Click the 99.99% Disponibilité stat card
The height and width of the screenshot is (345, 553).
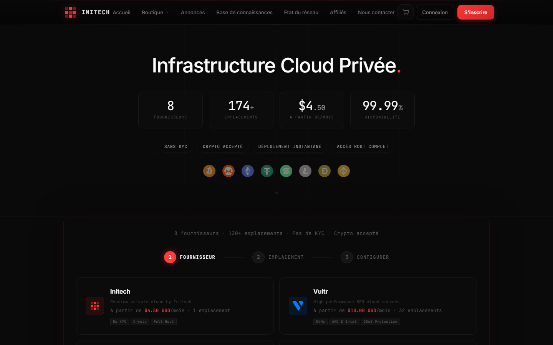pos(382,110)
